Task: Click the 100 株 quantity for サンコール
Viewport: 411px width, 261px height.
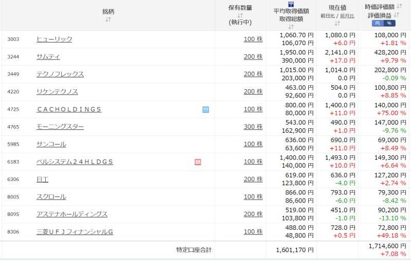Action: (253, 145)
